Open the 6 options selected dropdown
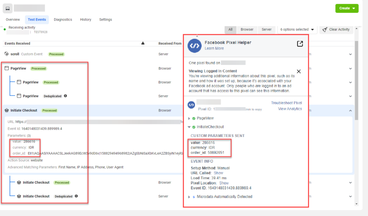 pyautogui.click(x=297, y=29)
